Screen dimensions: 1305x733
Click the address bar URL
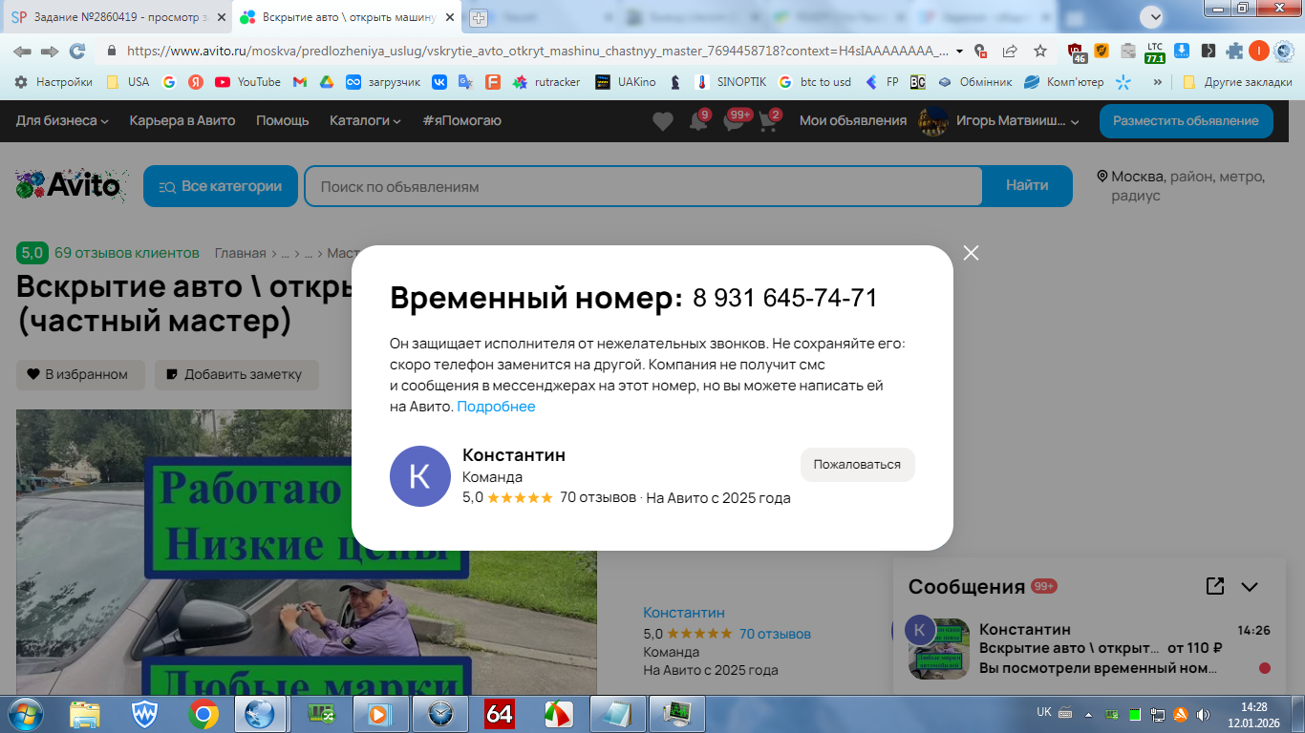pos(538,52)
